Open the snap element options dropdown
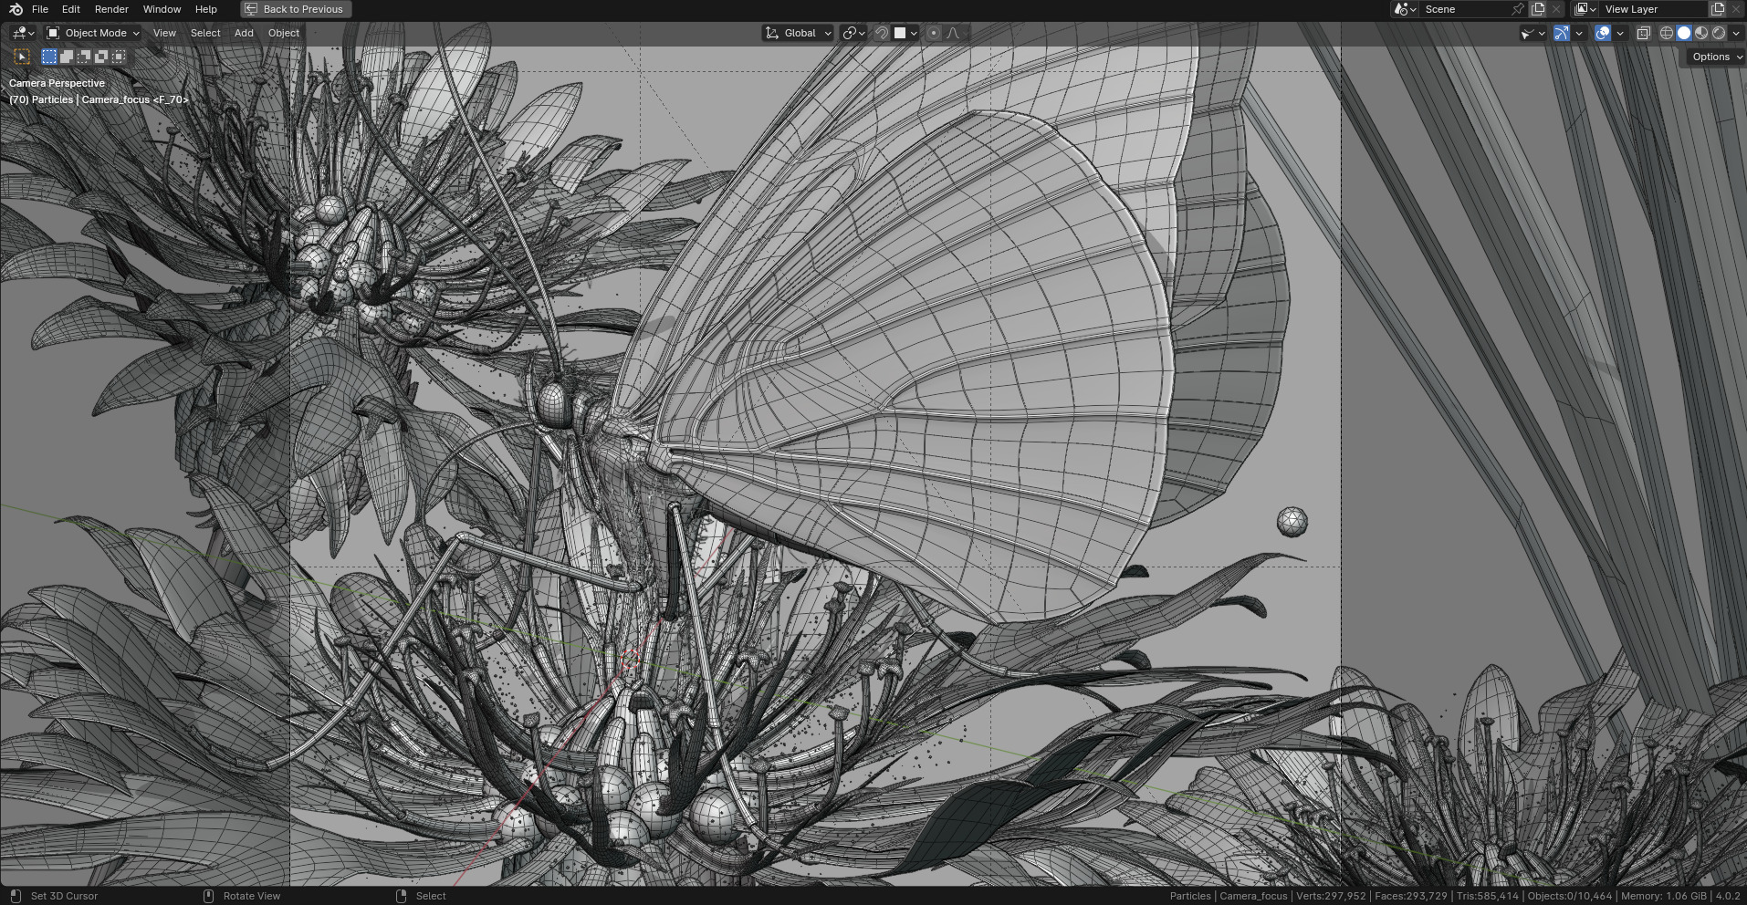 [x=905, y=33]
